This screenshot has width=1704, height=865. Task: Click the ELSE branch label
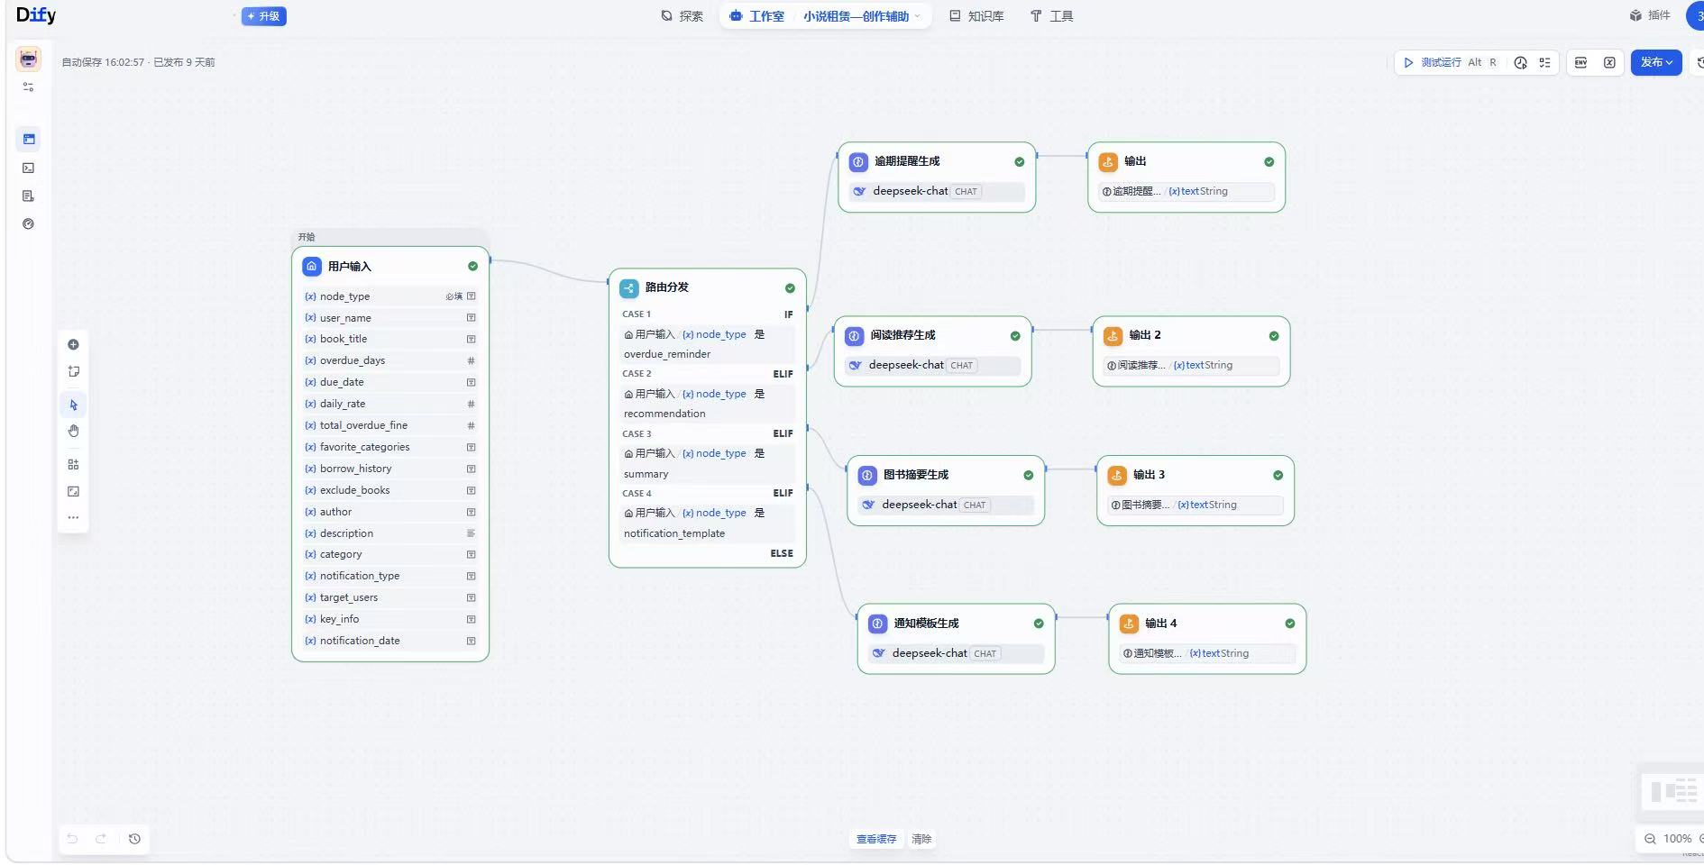[782, 553]
